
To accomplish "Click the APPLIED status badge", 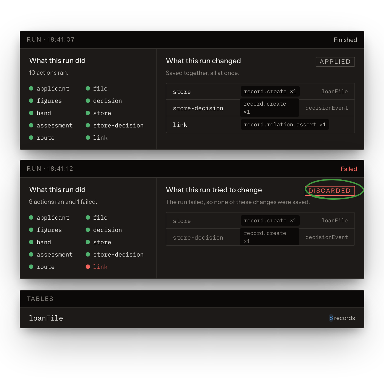I will click(335, 62).
